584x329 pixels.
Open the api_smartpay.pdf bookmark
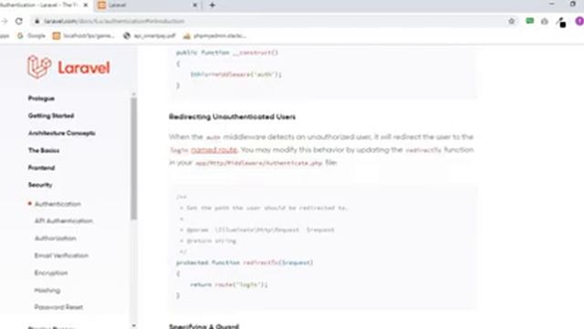150,36
